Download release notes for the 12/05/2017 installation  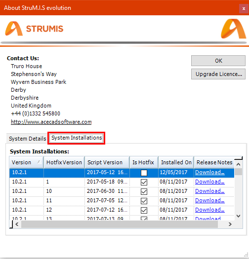tap(210, 172)
